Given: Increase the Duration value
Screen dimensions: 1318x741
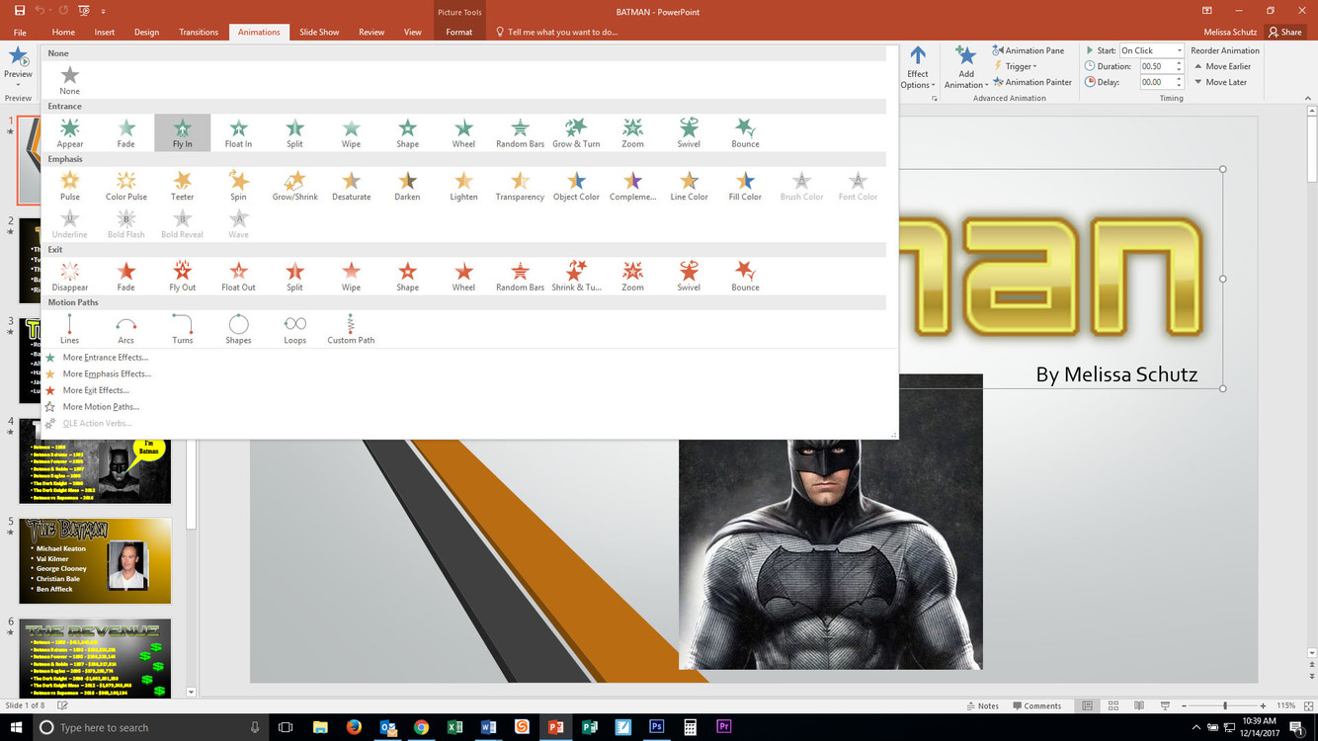Looking at the screenshot, I should point(1179,63).
